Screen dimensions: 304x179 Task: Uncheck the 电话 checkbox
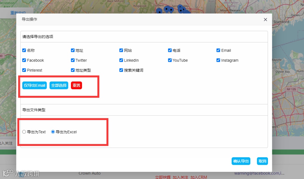(x=170, y=50)
